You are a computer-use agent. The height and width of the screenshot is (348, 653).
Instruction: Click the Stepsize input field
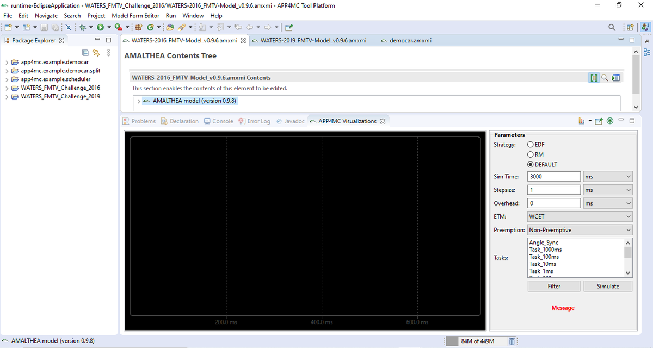coord(554,190)
